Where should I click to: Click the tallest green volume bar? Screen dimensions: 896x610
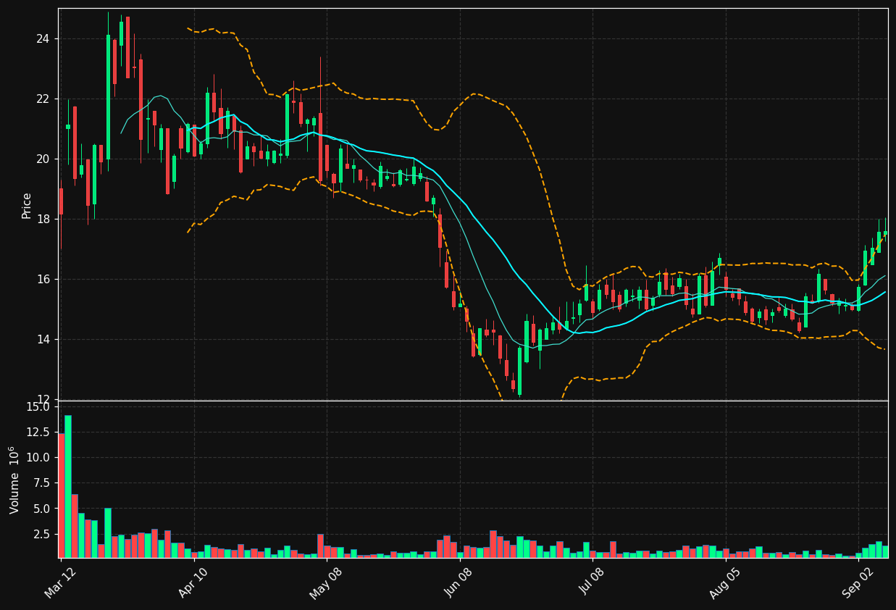click(68, 486)
